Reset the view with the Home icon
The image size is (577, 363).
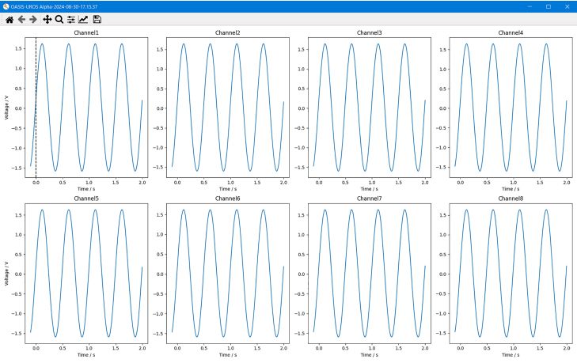pos(9,20)
